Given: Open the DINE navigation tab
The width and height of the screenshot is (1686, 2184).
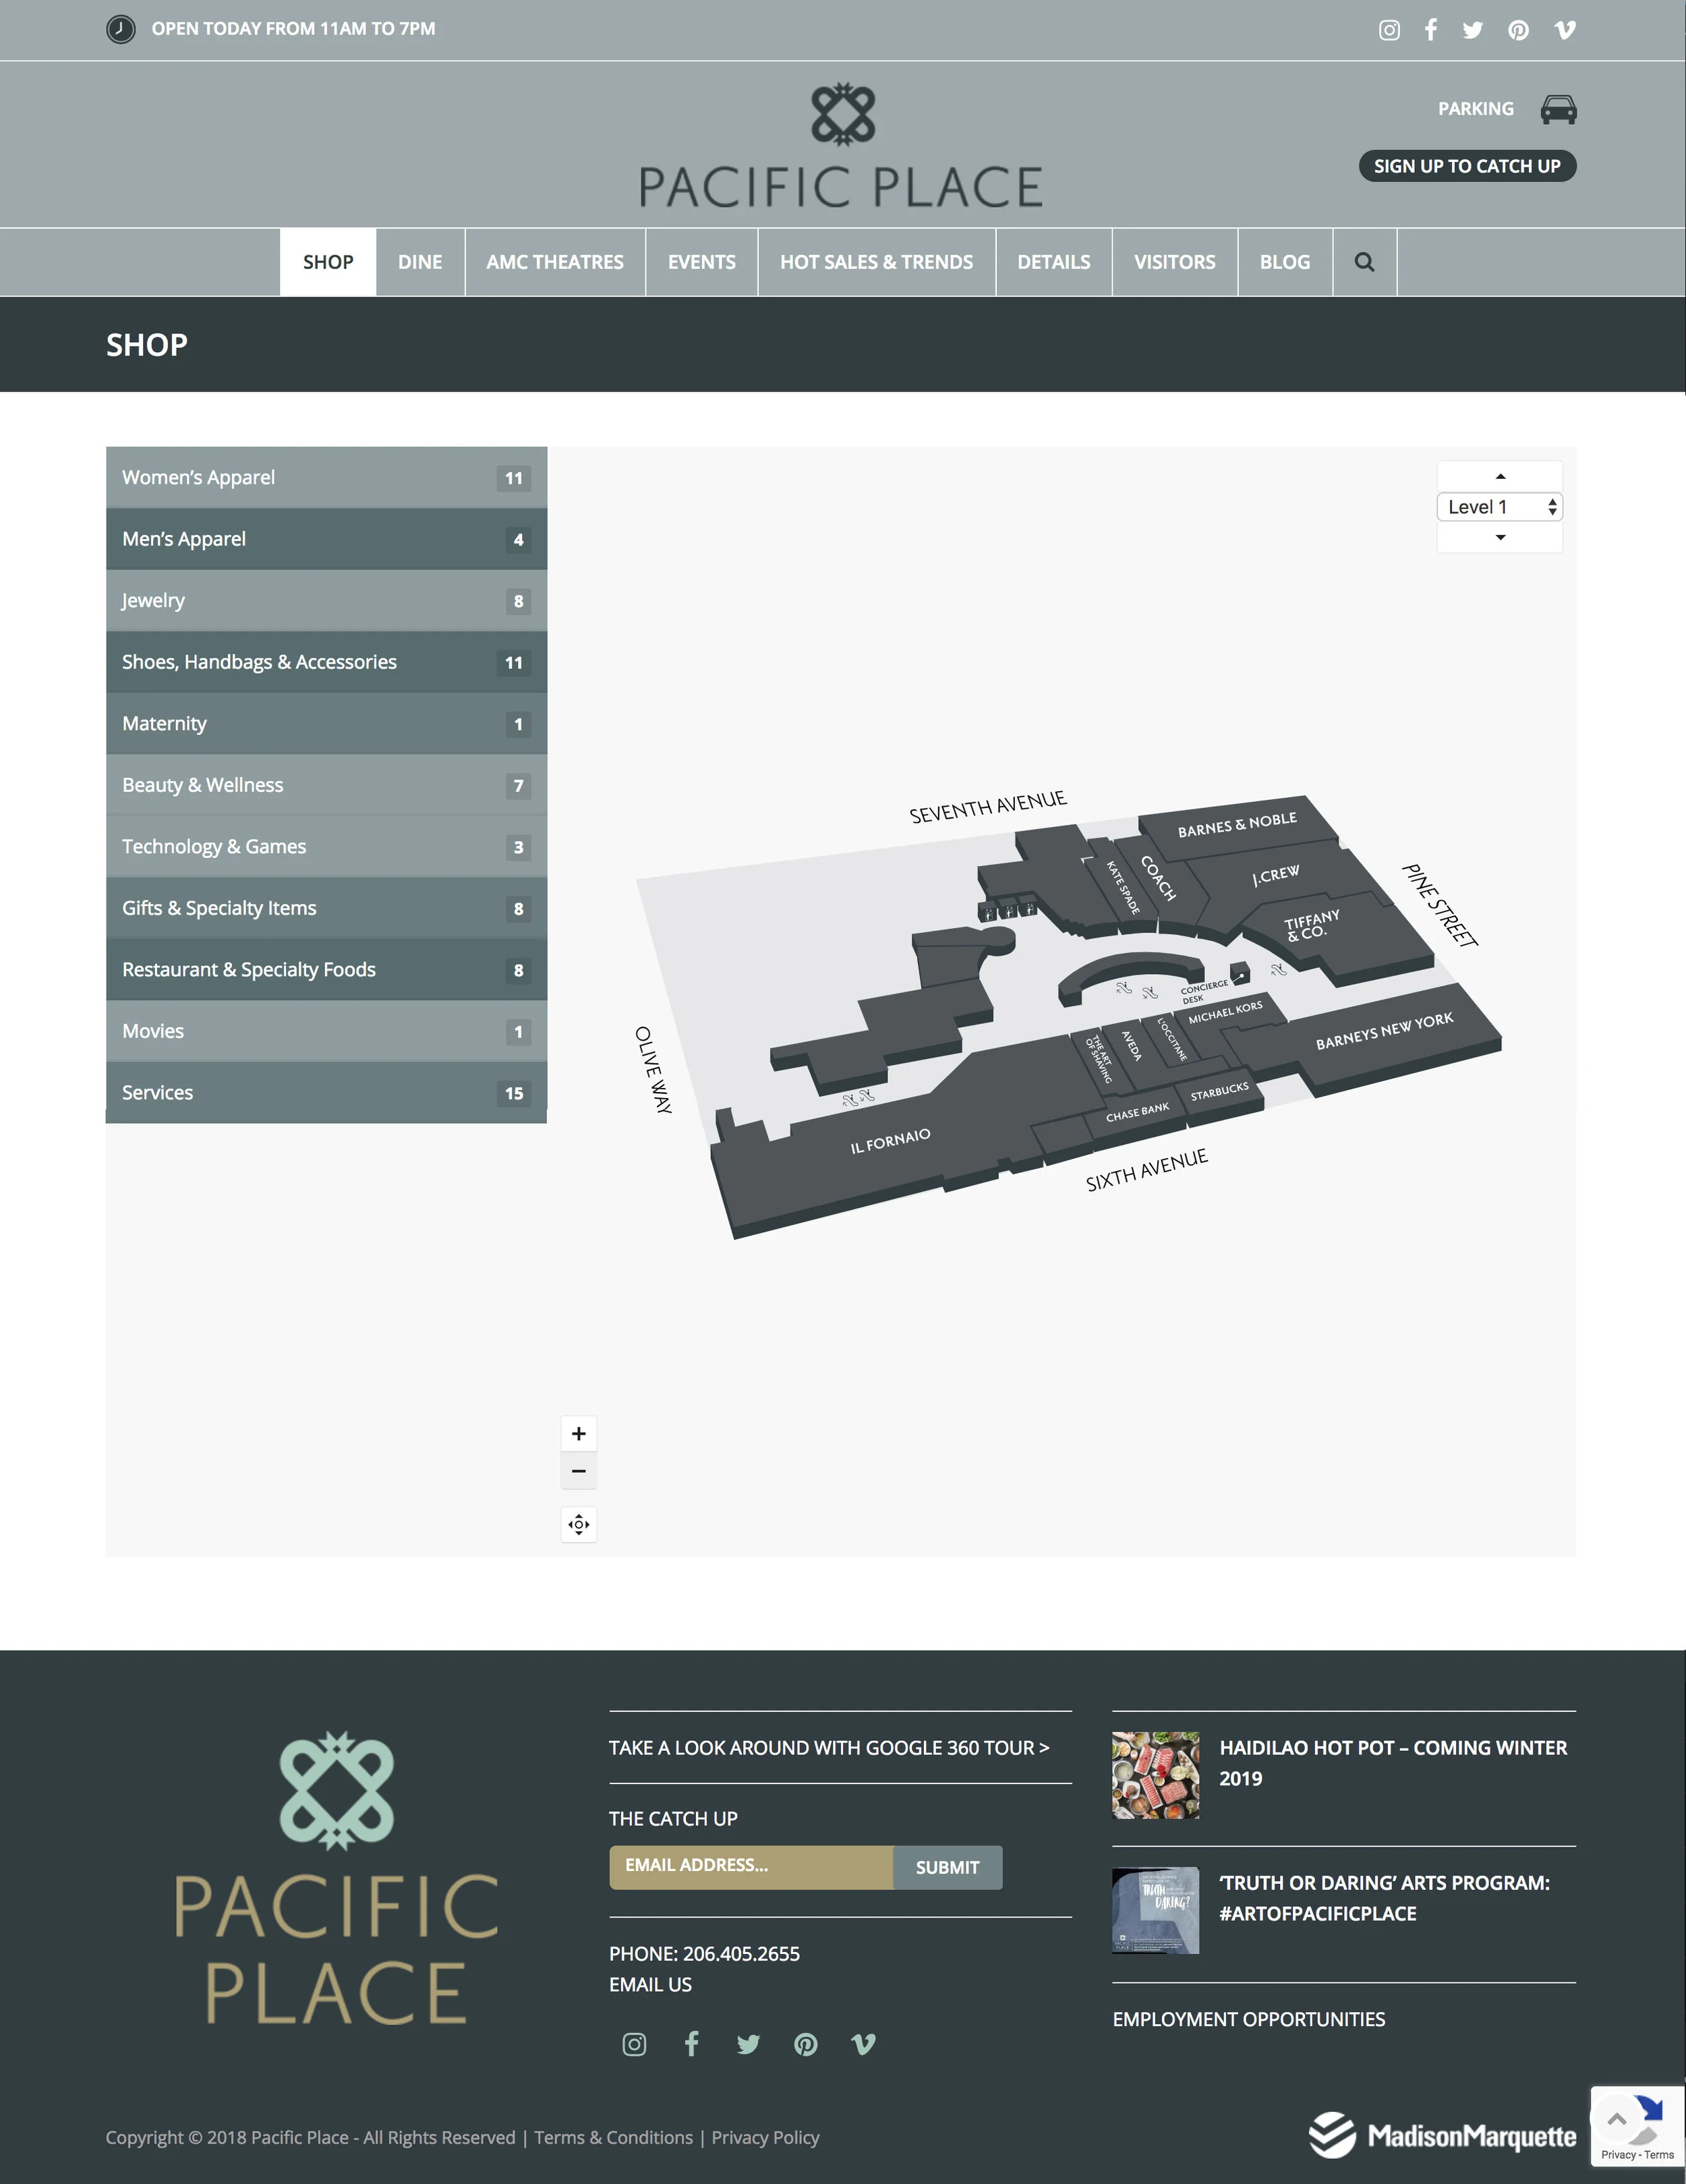Looking at the screenshot, I should pyautogui.click(x=420, y=262).
